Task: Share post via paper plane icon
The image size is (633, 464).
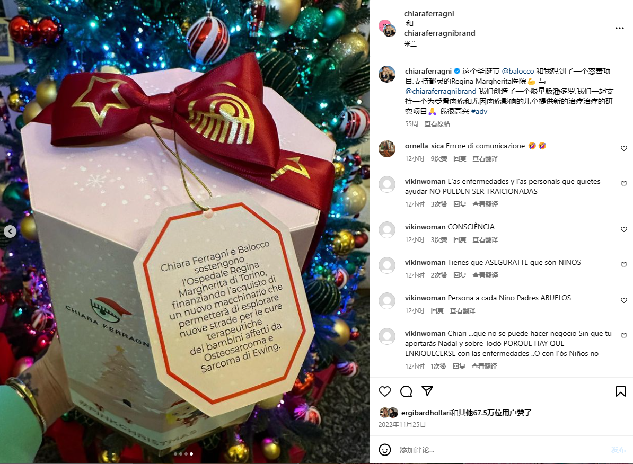Action: coord(427,391)
